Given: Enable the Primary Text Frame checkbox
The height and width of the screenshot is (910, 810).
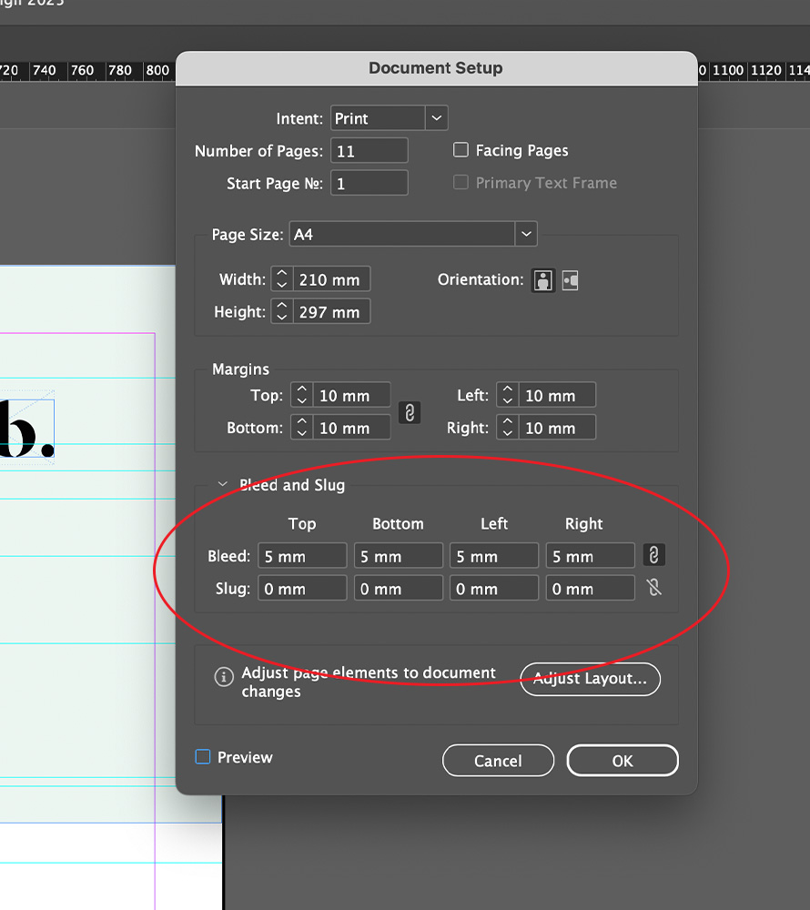Looking at the screenshot, I should coord(461,183).
